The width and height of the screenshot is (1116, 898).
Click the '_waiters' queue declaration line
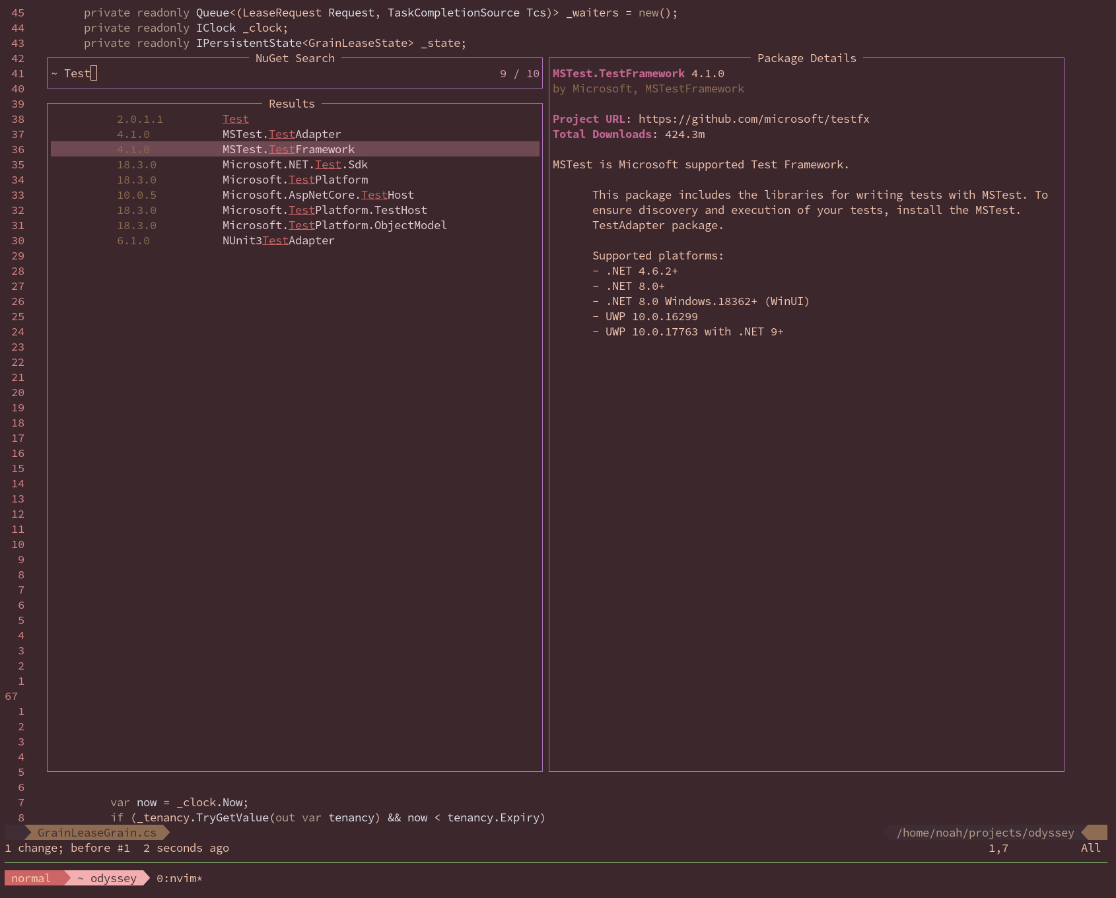(381, 13)
